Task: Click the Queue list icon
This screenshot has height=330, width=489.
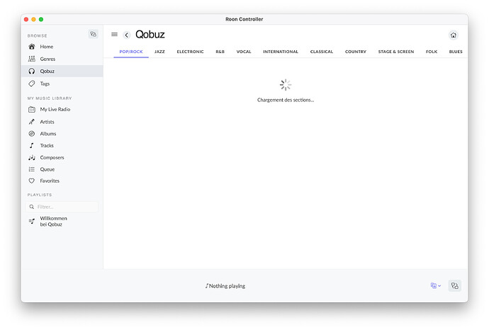Action: [x=32, y=169]
